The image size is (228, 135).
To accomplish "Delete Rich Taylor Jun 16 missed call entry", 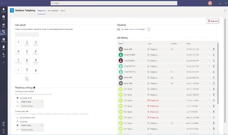I will [x=214, y=100].
